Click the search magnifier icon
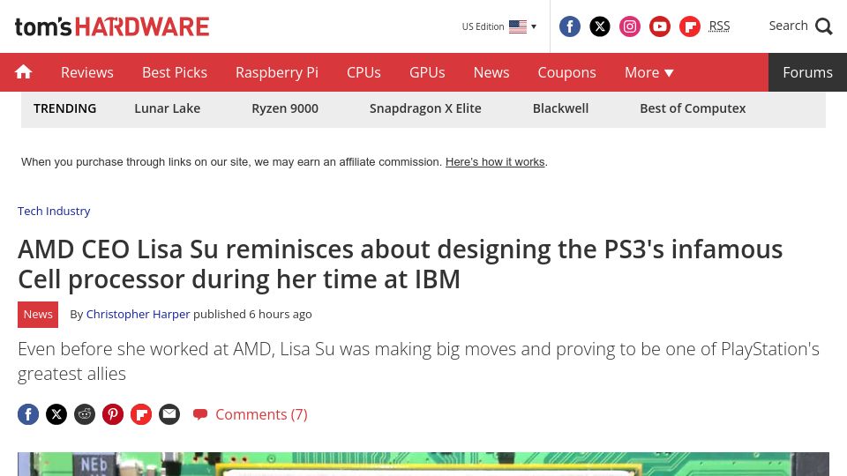Image resolution: width=847 pixels, height=476 pixels. tap(824, 26)
